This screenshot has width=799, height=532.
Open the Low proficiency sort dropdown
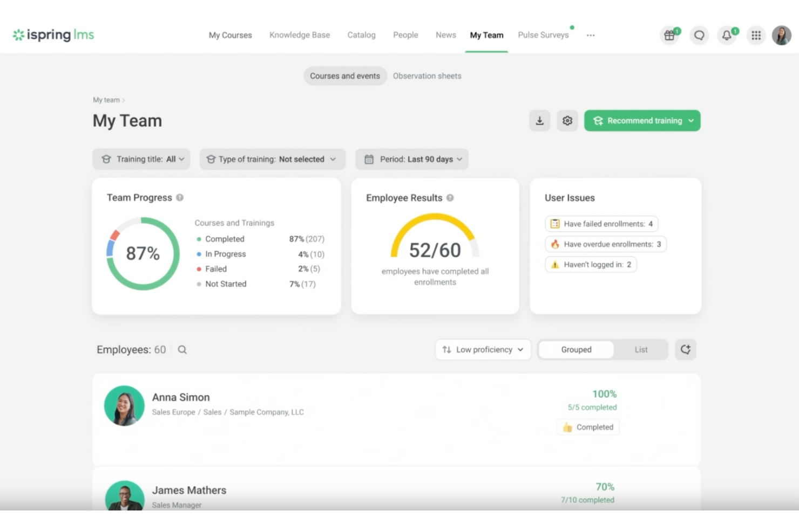[x=483, y=349]
